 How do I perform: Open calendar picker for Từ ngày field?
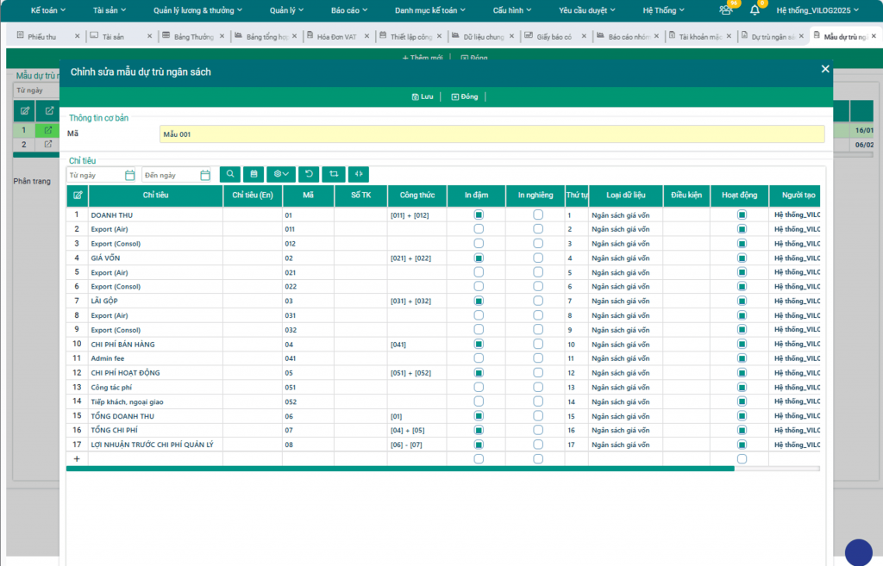coord(130,175)
